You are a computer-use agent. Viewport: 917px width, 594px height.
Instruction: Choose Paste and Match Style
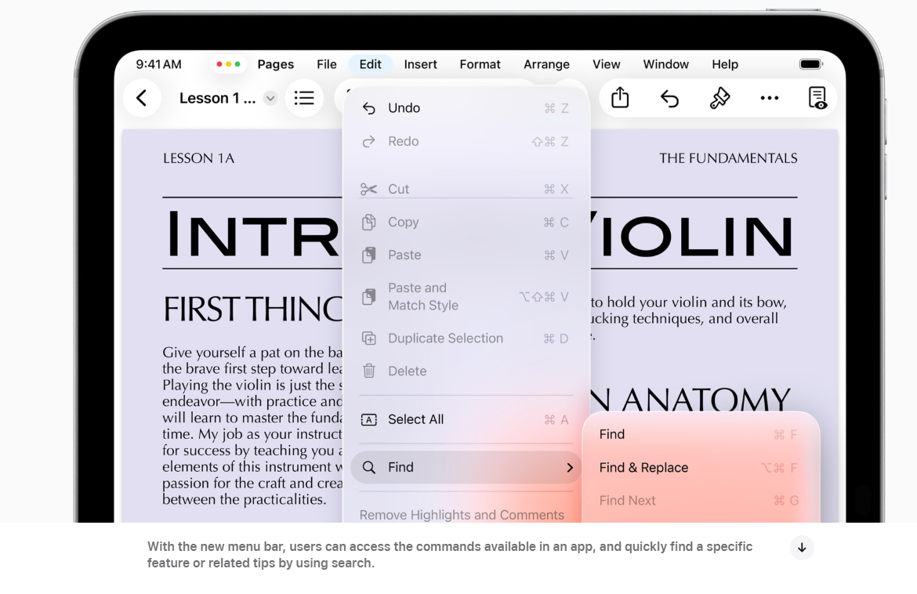tap(466, 296)
